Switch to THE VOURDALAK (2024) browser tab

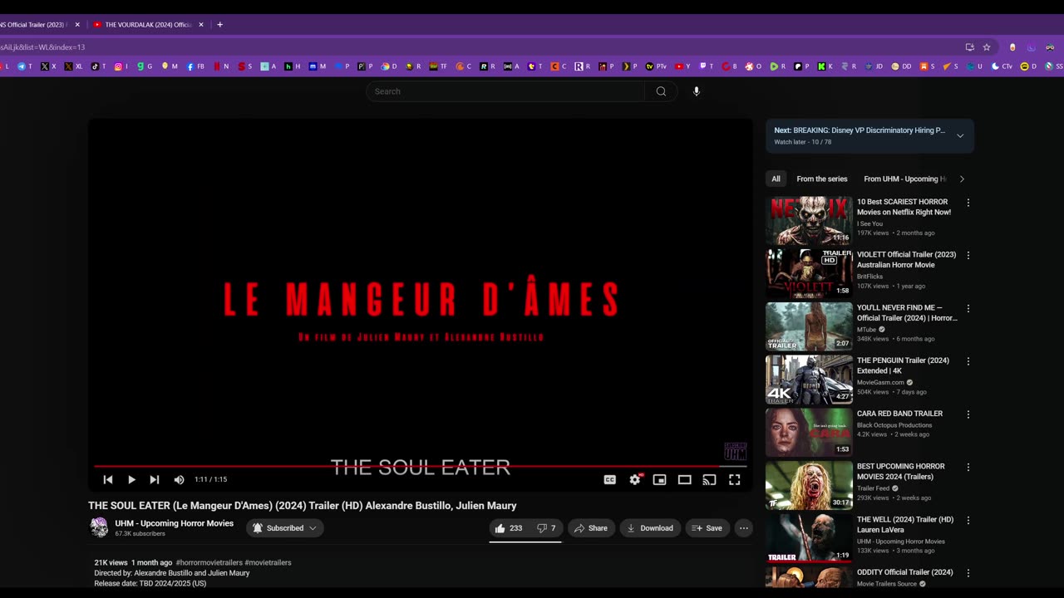point(147,25)
